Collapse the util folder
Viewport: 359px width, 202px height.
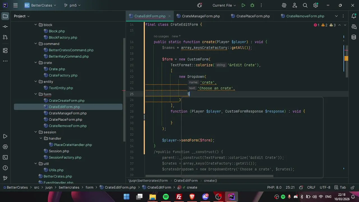coord(36,164)
